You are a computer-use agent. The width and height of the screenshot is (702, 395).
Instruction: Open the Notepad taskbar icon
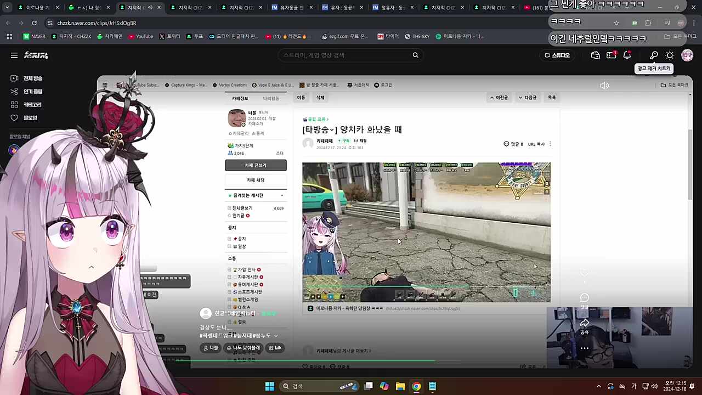click(432, 386)
